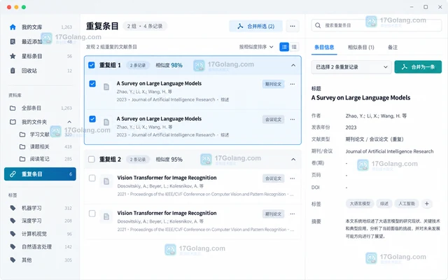Open the 回收站 trash icon

click(x=13, y=71)
